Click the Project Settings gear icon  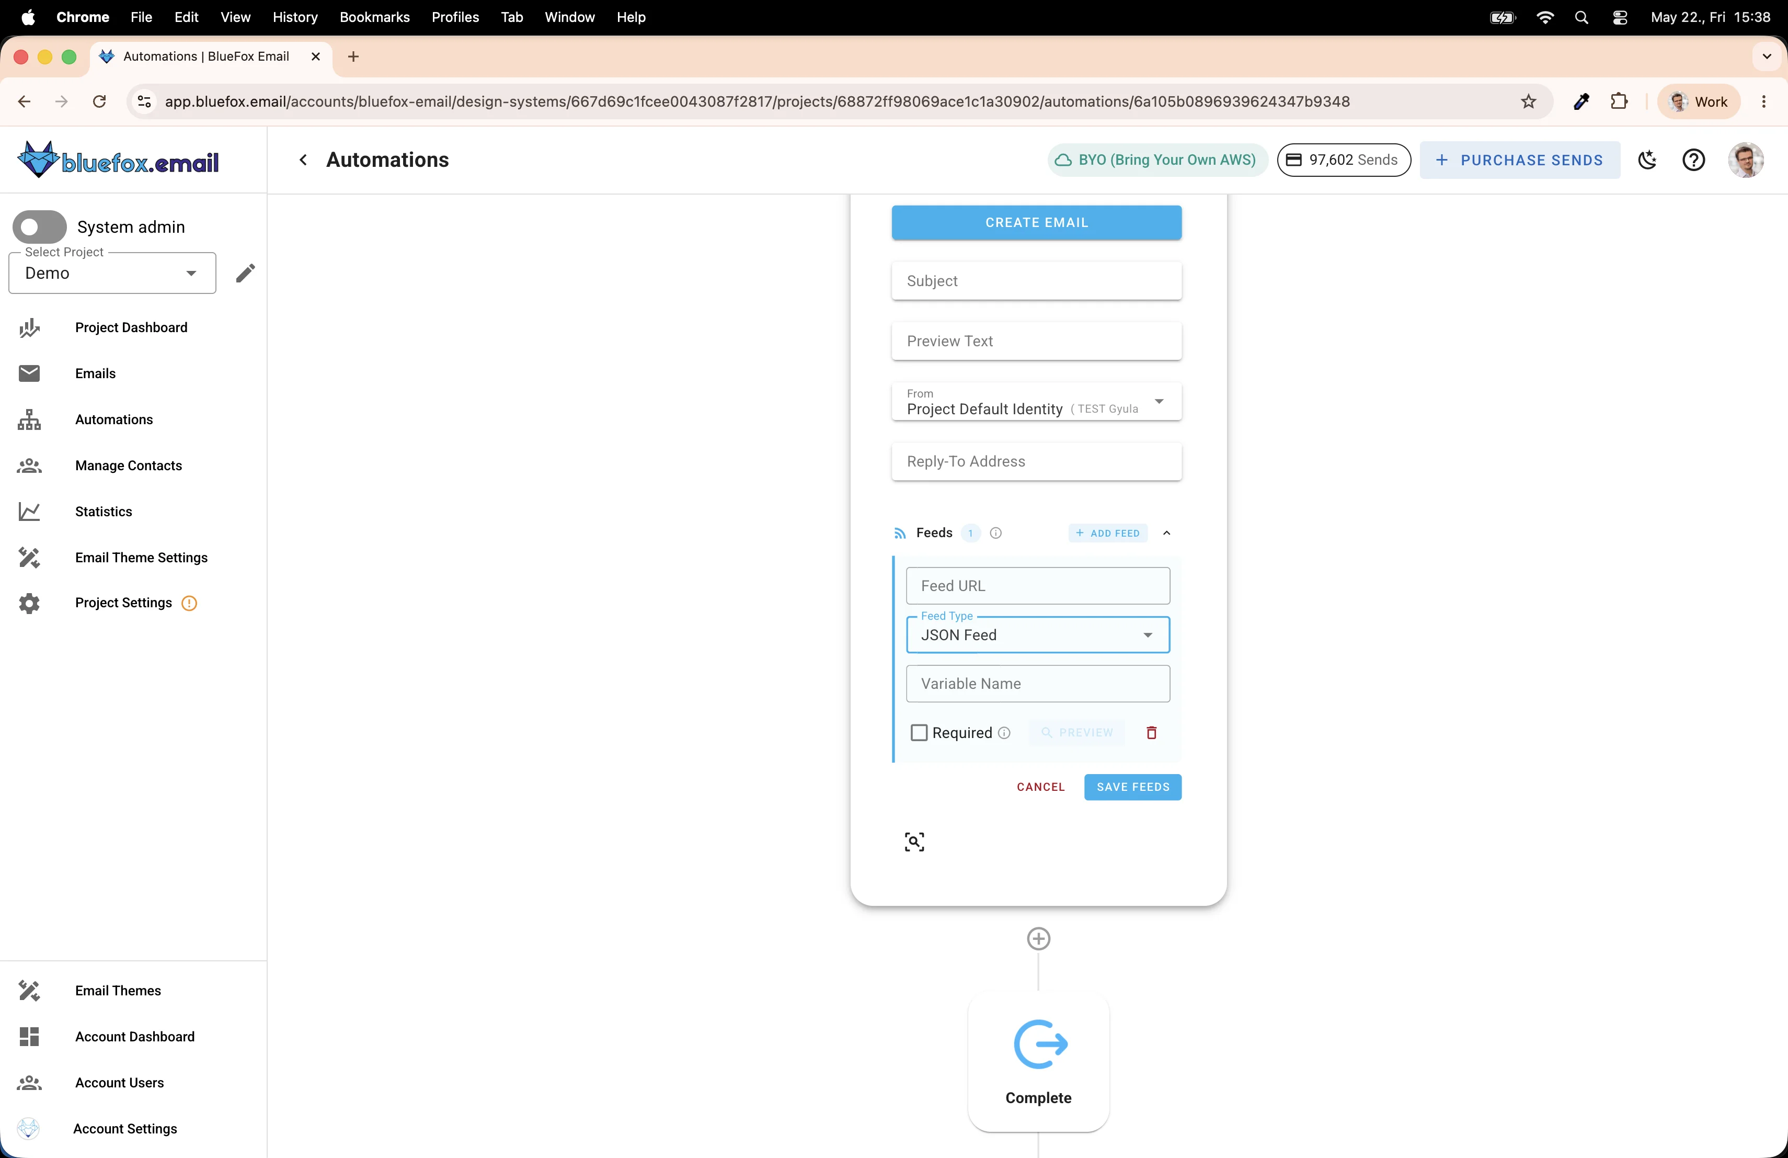tap(29, 603)
